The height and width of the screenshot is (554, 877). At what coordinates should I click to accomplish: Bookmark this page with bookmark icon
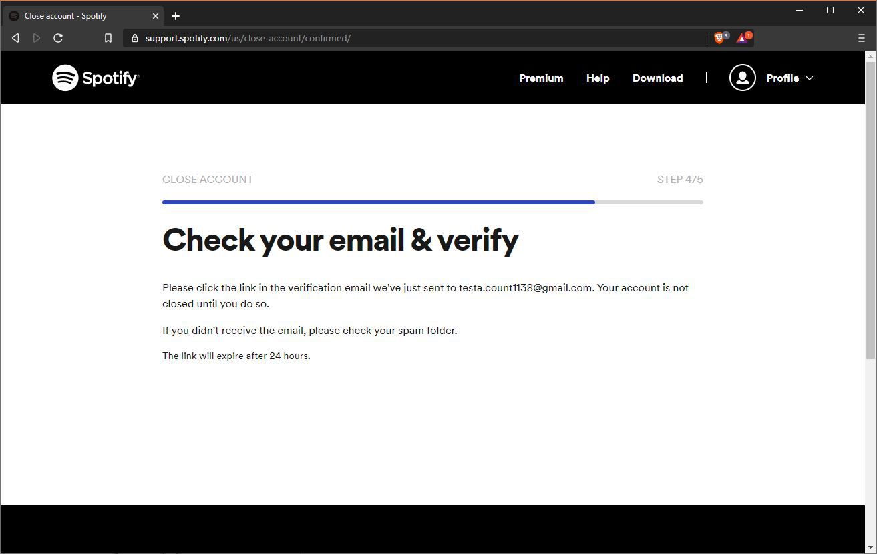(x=108, y=38)
